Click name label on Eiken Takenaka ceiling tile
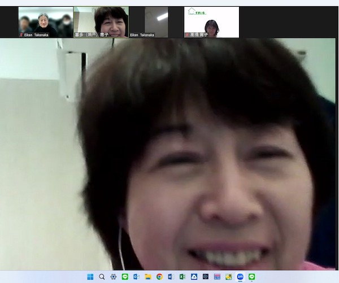The width and height of the screenshot is (339, 283). click(x=142, y=35)
